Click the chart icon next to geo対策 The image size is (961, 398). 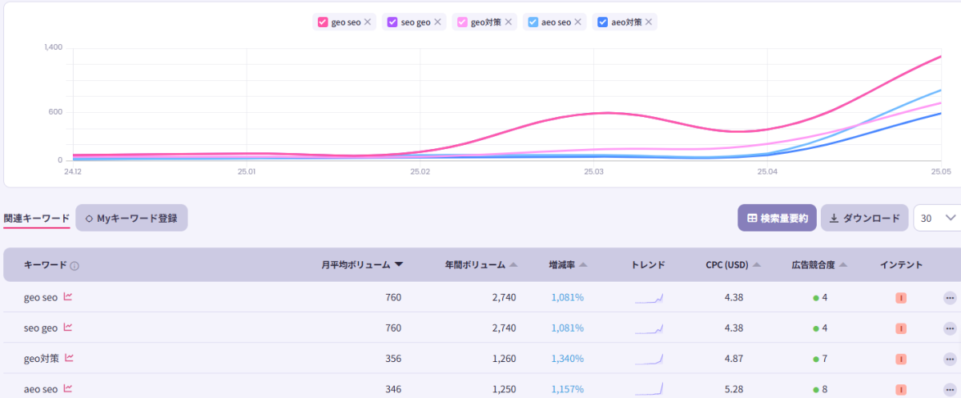70,358
